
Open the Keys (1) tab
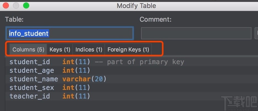(x=60, y=50)
